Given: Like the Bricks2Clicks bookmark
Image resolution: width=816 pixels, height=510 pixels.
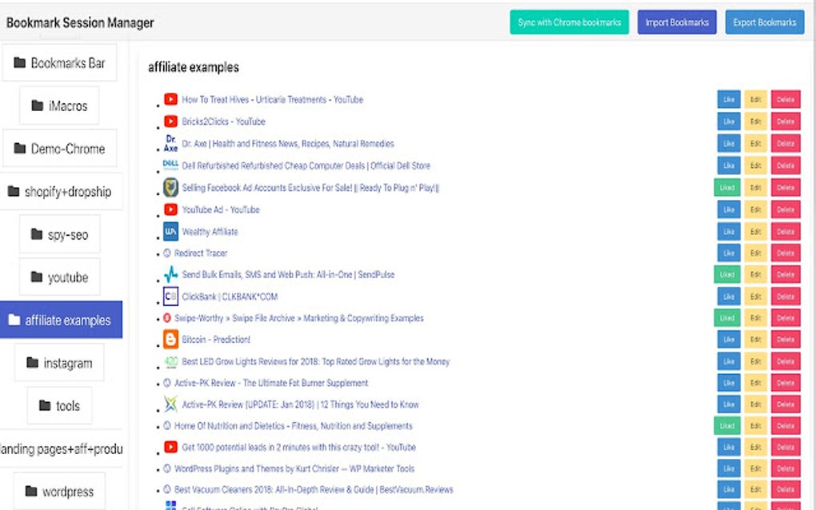Looking at the screenshot, I should click(x=729, y=122).
